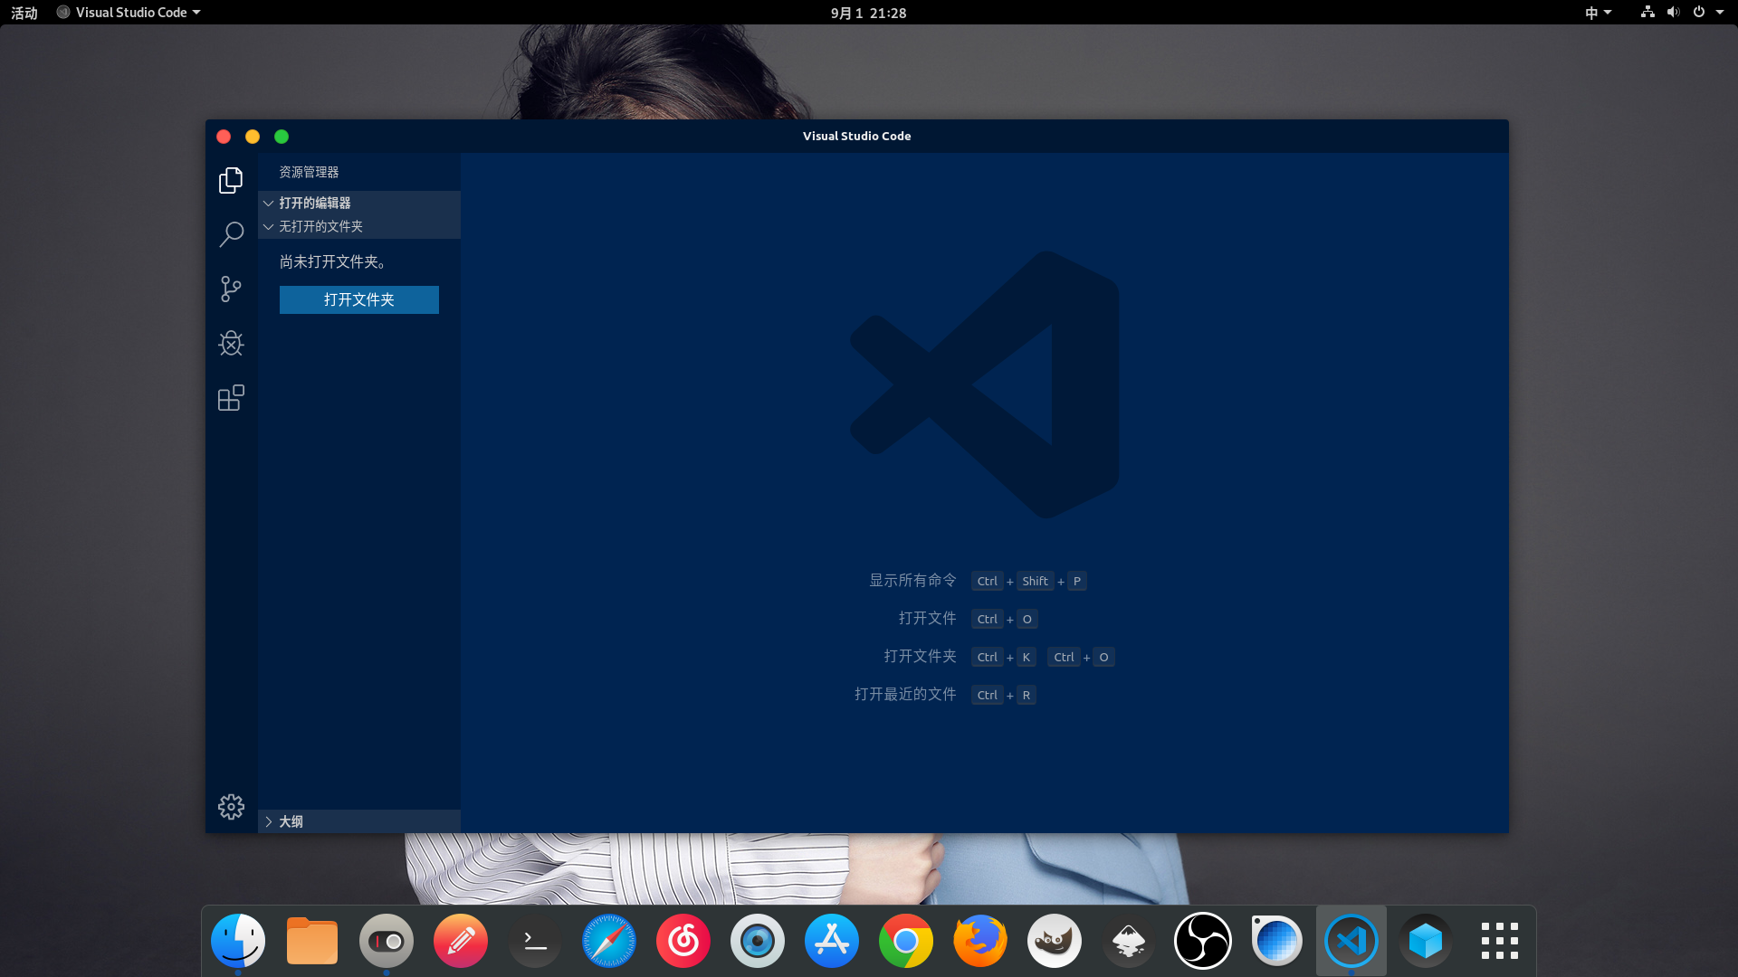Collapse the 无打开的文件夹 section

[x=359, y=226]
